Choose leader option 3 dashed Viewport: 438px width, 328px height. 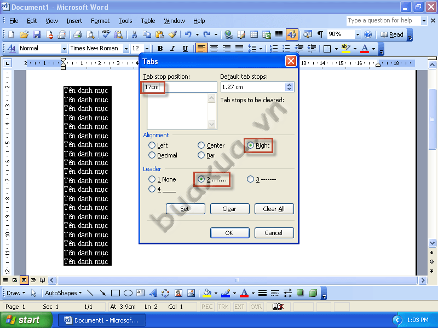(x=251, y=179)
